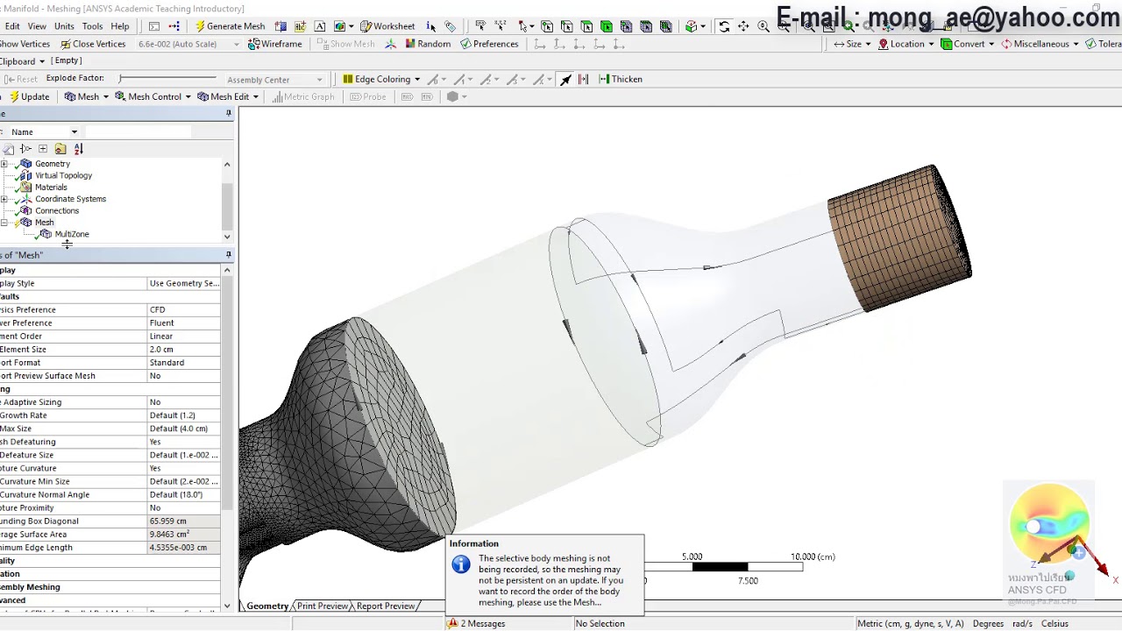Click the expand-all tree icon in outline toolbar
This screenshot has width=1122, height=631.
[x=43, y=149]
